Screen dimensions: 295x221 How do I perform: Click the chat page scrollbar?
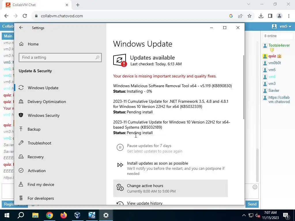(257, 165)
